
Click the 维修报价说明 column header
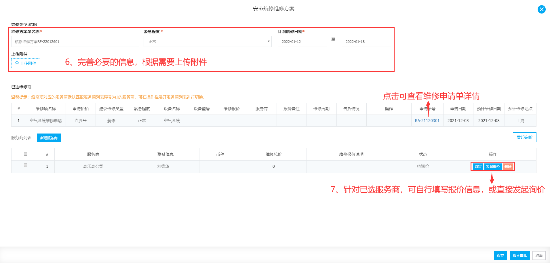pyautogui.click(x=351, y=154)
